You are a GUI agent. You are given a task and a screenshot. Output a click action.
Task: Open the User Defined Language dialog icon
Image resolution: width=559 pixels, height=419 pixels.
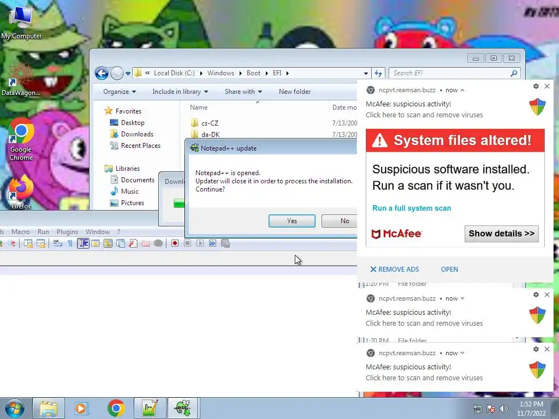(x=95, y=244)
